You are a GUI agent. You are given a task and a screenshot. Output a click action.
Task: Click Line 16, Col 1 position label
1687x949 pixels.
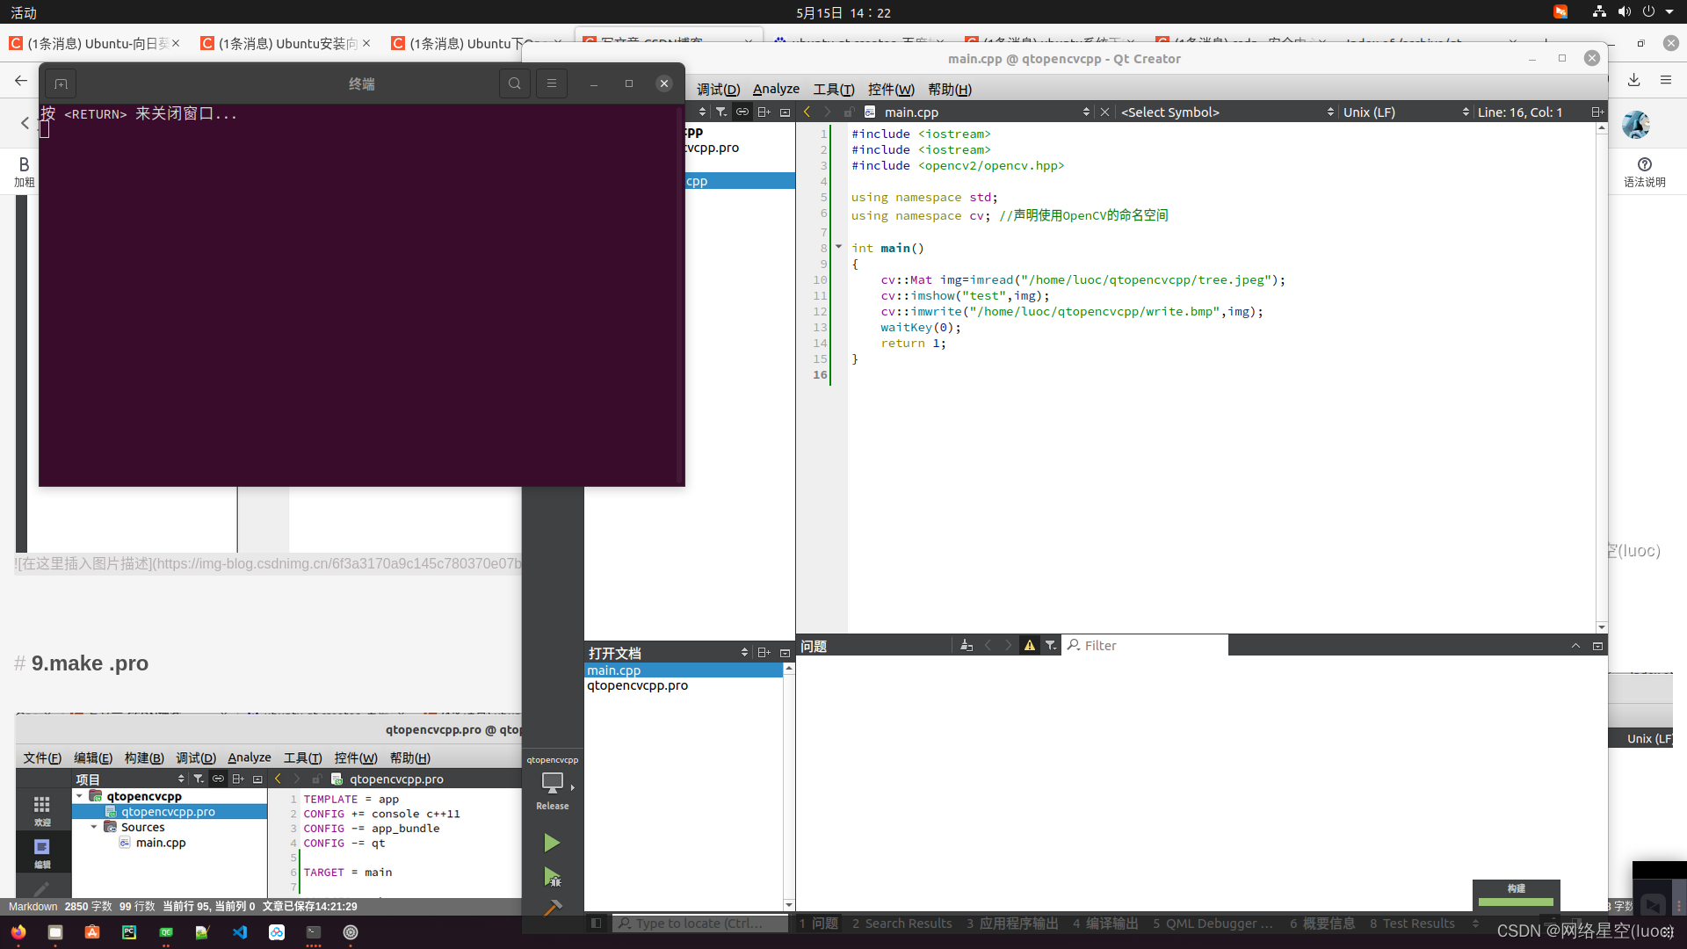[x=1519, y=112]
